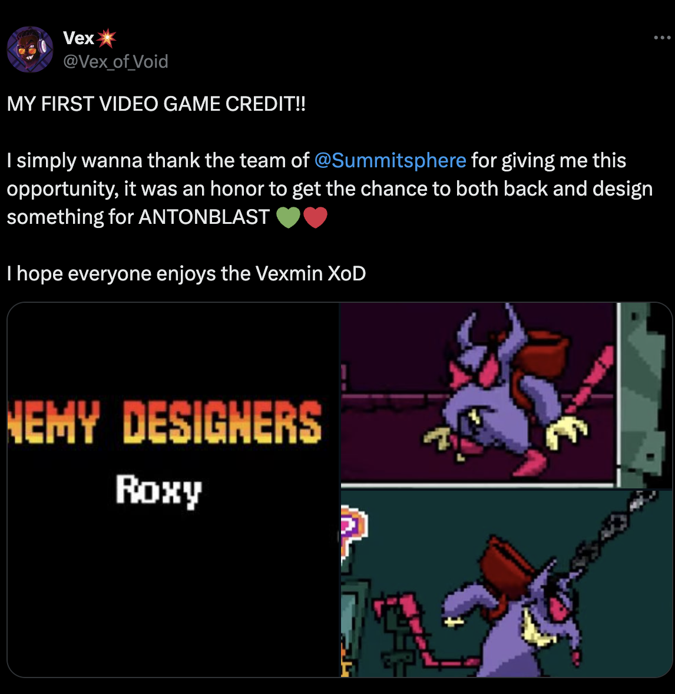Open Vex's profile avatar

click(x=30, y=49)
